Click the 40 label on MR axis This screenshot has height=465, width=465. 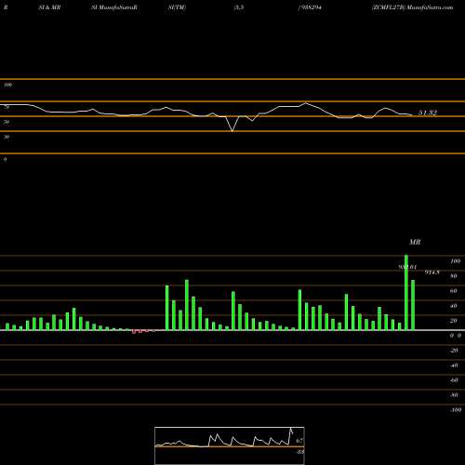click(x=454, y=306)
